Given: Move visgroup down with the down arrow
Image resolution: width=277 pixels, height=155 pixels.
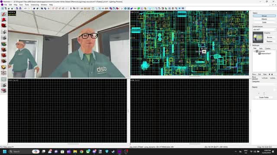Looking at the screenshot, I should [x=269, y=74].
